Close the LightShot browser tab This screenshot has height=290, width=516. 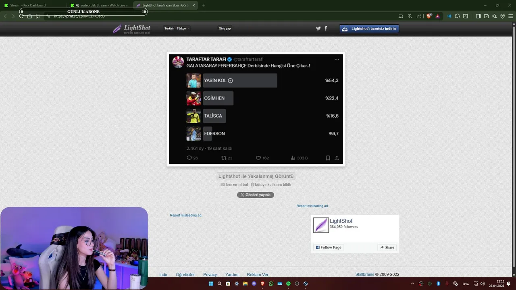pos(193,5)
